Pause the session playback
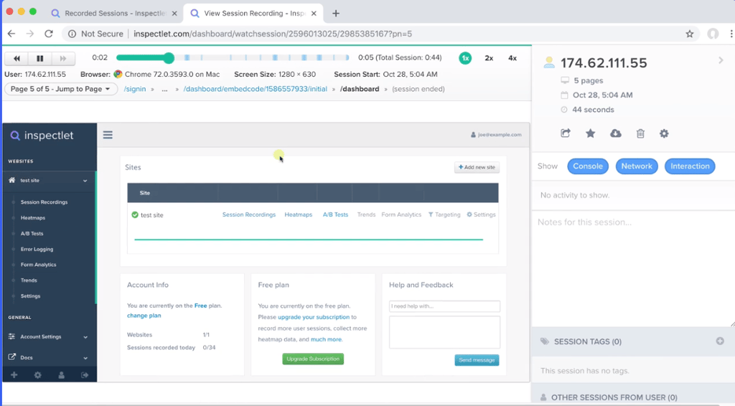The height and width of the screenshot is (406, 735). tap(39, 59)
